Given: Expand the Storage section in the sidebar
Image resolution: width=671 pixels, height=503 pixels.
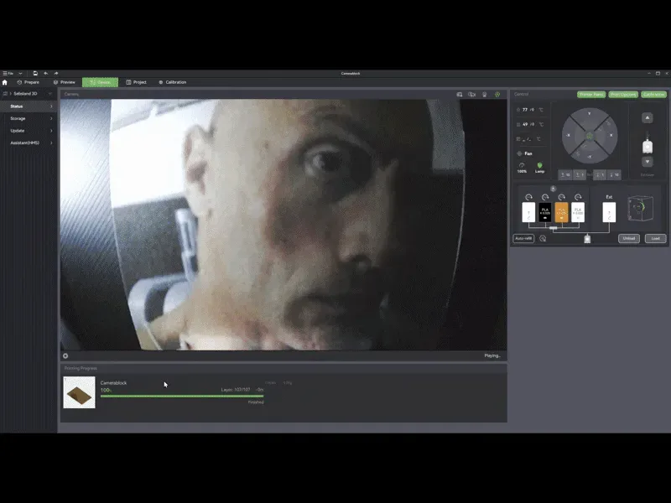Looking at the screenshot, I should [29, 118].
